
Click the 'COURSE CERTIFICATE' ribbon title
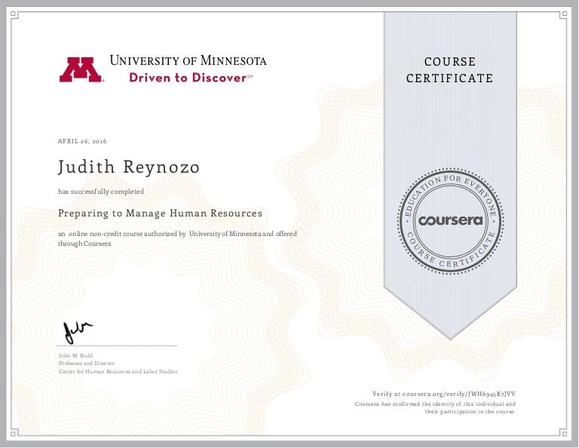point(449,70)
